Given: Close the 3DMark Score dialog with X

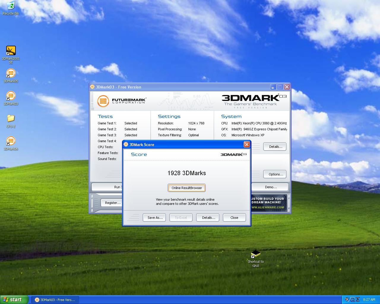Looking at the screenshot, I should 247,145.
